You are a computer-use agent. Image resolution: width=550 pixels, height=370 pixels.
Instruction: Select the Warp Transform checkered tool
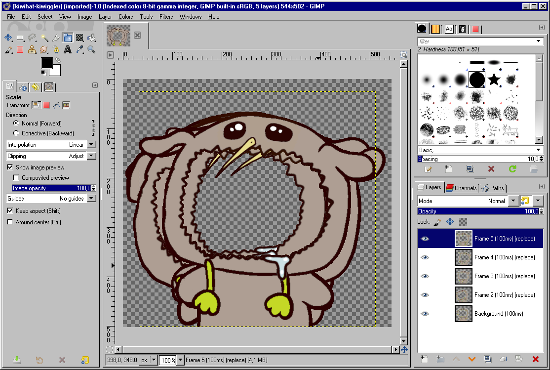click(x=79, y=38)
